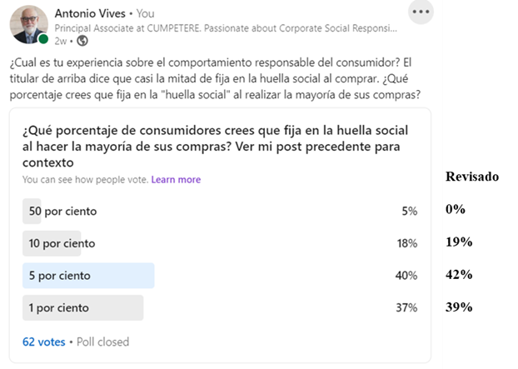Click the 37% result value

pos(406,307)
